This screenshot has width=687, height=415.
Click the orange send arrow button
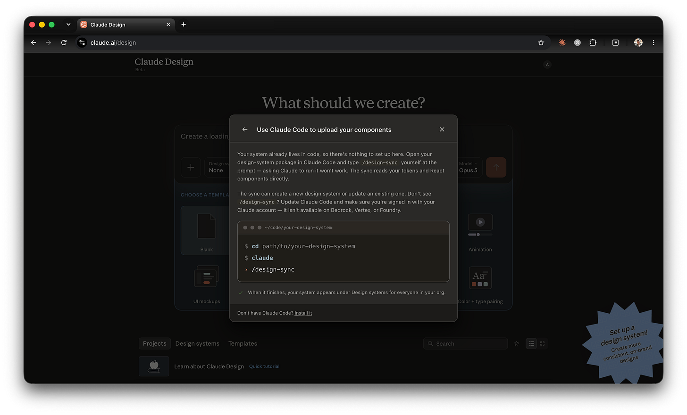(496, 167)
